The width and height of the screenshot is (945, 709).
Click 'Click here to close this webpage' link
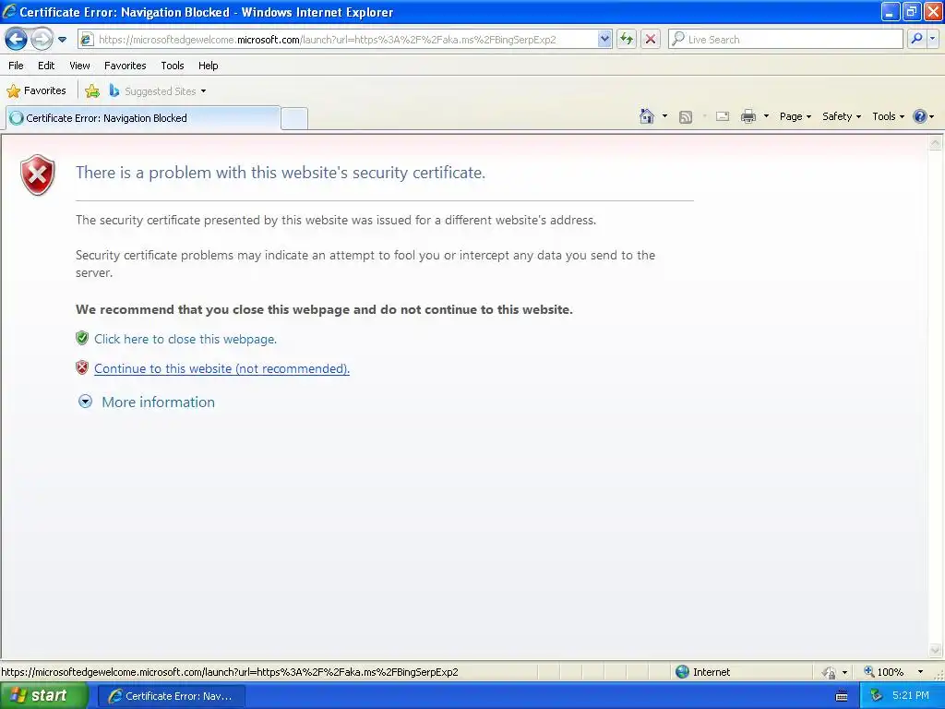pyautogui.click(x=185, y=339)
